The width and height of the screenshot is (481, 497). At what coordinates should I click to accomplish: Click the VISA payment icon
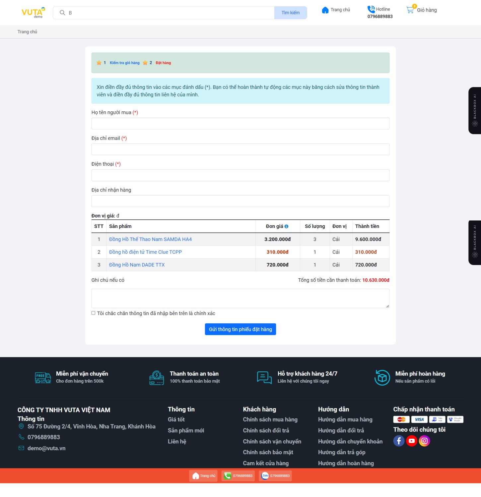pos(419,419)
